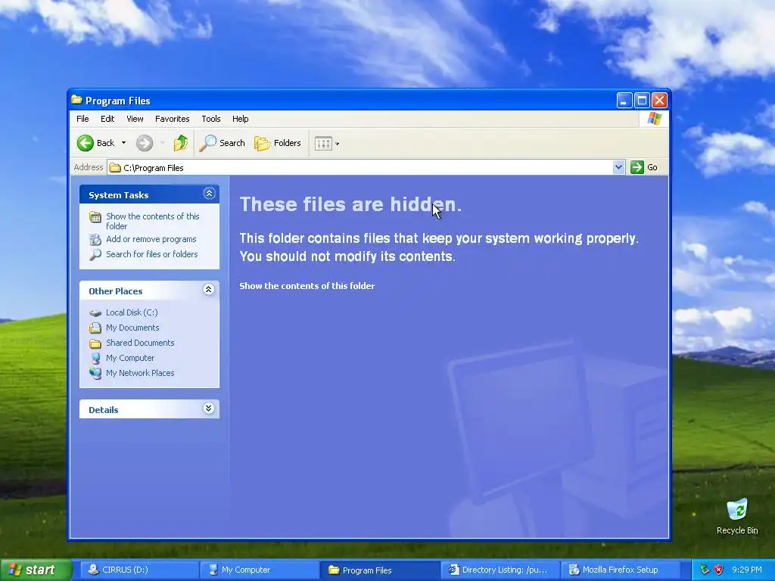The image size is (775, 581).
Task: Open Shared Documents from Other Places
Action: (140, 343)
